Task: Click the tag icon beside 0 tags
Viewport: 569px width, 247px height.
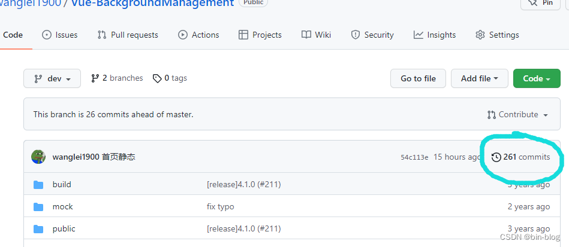Action: pyautogui.click(x=157, y=78)
